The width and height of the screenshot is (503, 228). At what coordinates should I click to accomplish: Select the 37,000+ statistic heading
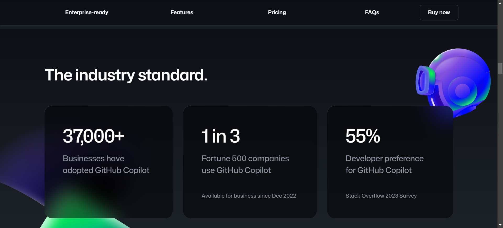coord(94,136)
